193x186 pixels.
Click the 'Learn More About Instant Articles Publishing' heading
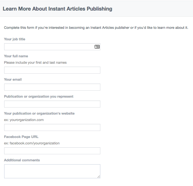[57, 9]
